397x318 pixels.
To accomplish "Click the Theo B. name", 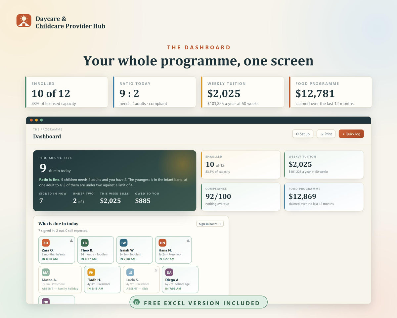I will (x=87, y=250).
